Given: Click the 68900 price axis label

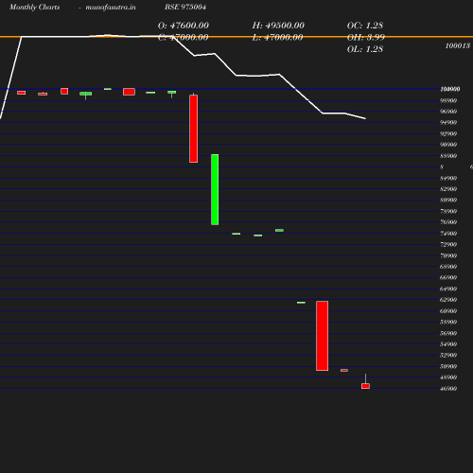Looking at the screenshot, I should 448,267.
